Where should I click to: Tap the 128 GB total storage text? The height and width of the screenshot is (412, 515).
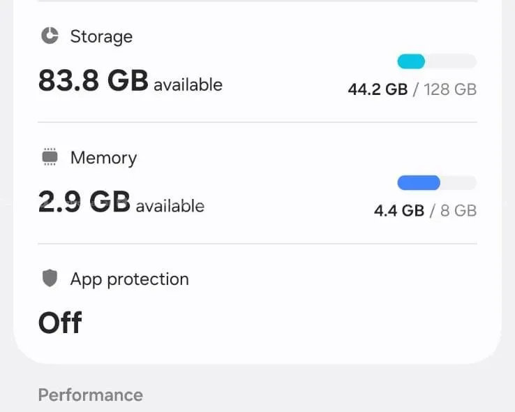tap(450, 89)
